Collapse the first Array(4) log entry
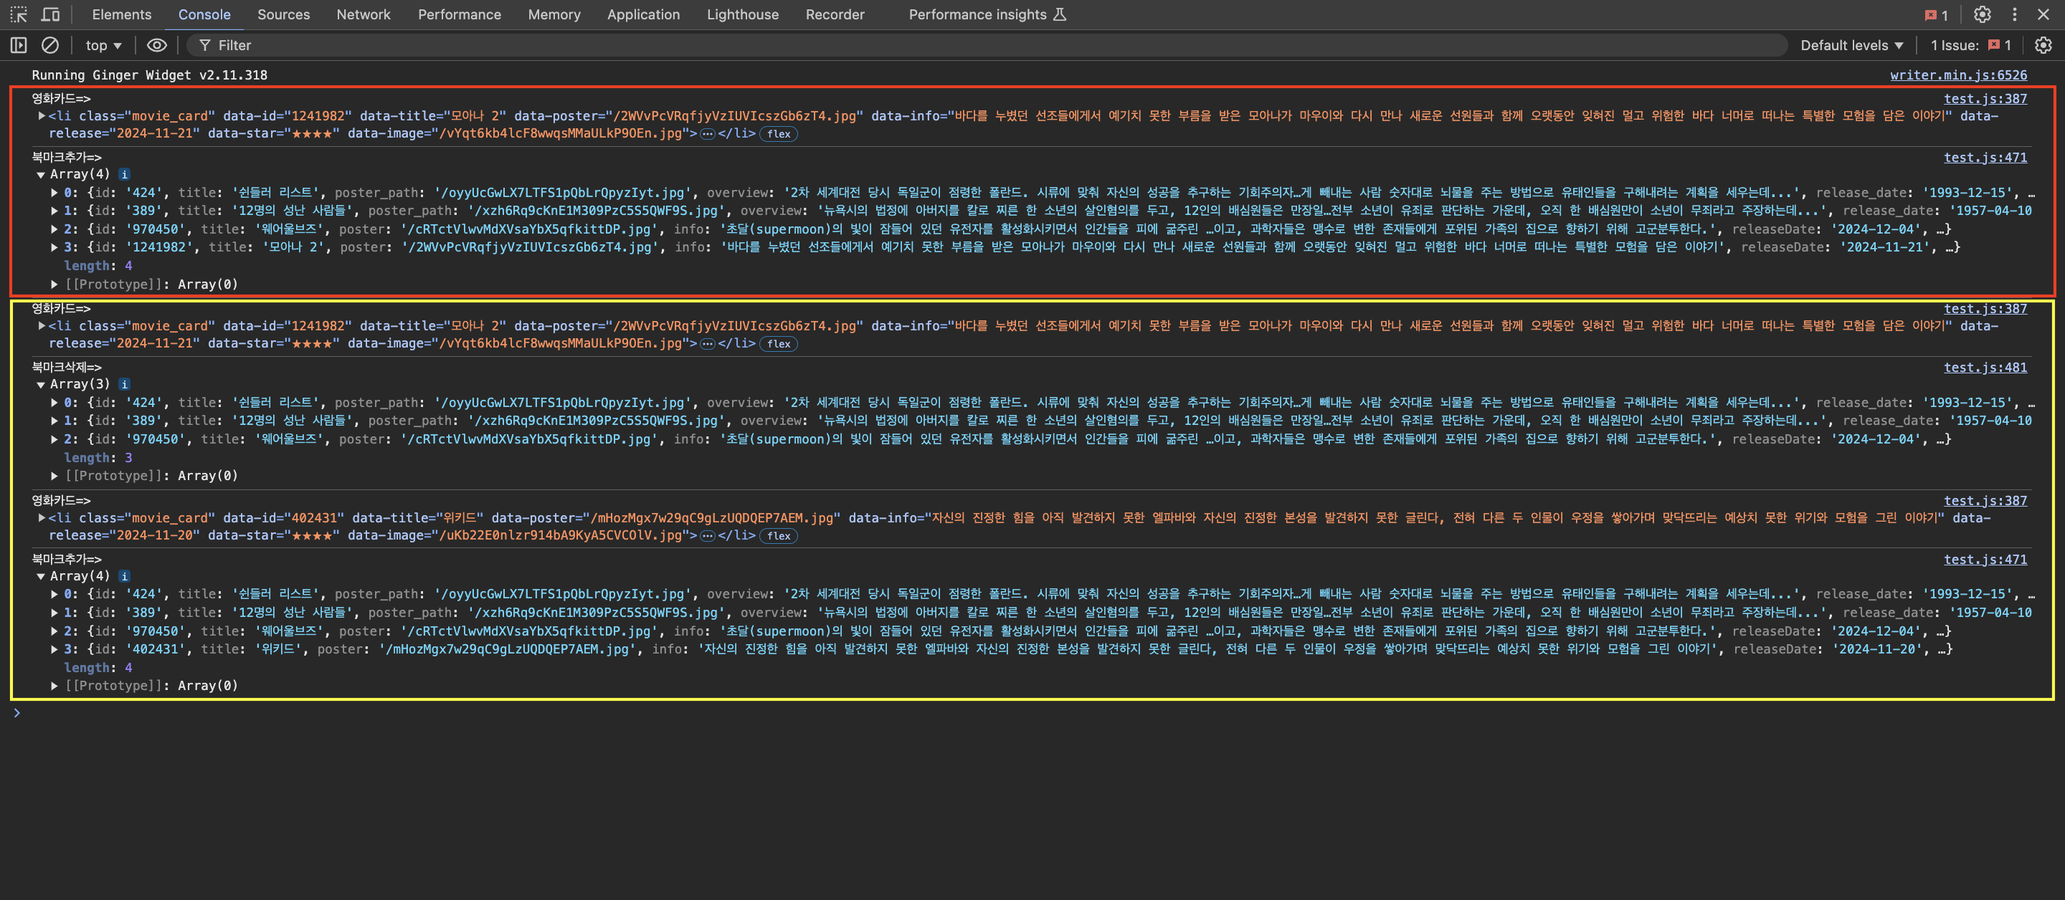The width and height of the screenshot is (2065, 900). 40,175
